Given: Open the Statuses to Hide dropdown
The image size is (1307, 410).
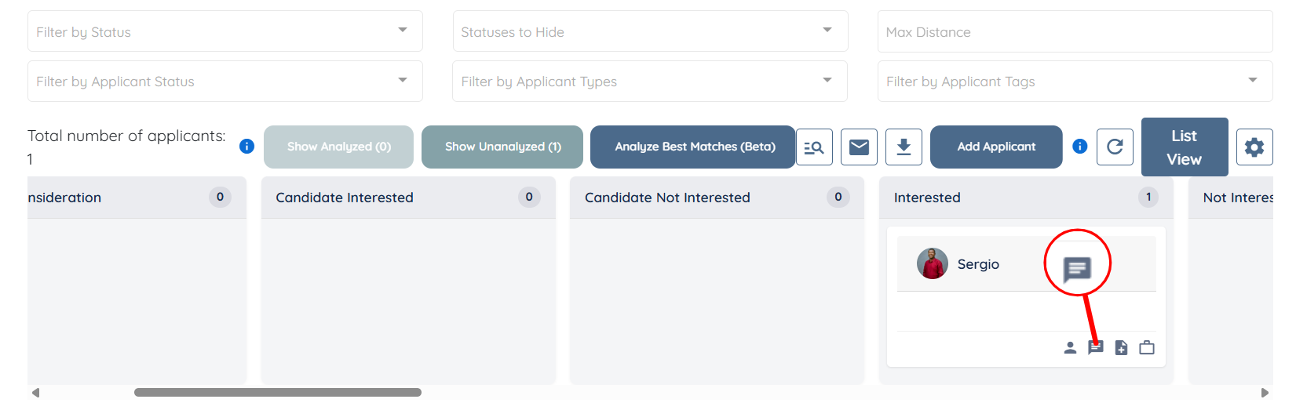Looking at the screenshot, I should (x=650, y=31).
